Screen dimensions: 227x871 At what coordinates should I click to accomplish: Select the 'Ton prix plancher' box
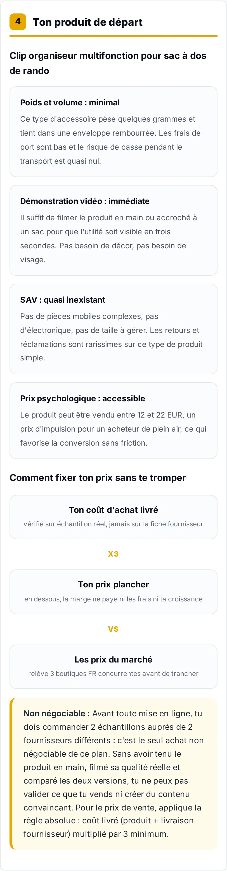point(113,592)
